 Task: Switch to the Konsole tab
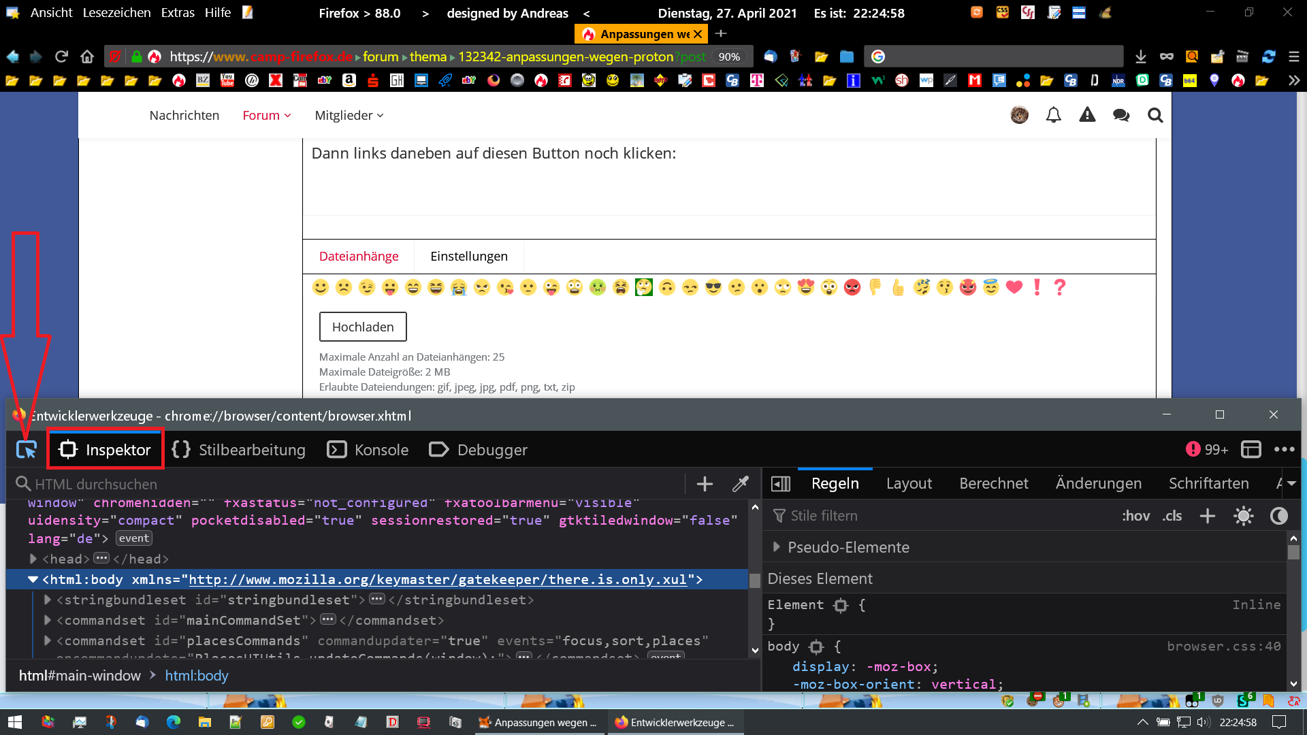(368, 450)
